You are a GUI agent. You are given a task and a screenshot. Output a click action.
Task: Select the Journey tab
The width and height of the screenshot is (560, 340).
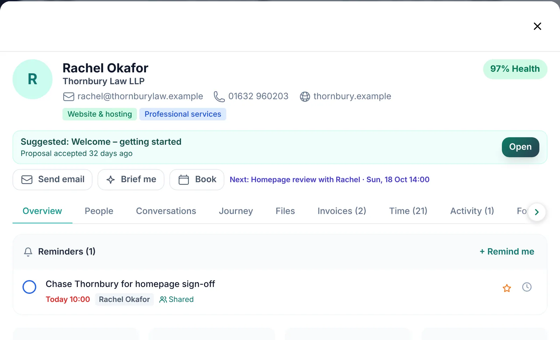point(236,211)
